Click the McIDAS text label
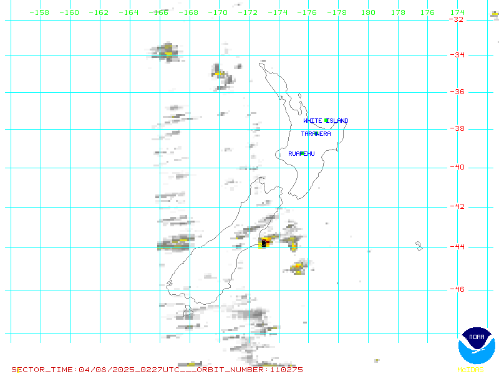 [x=470, y=370]
